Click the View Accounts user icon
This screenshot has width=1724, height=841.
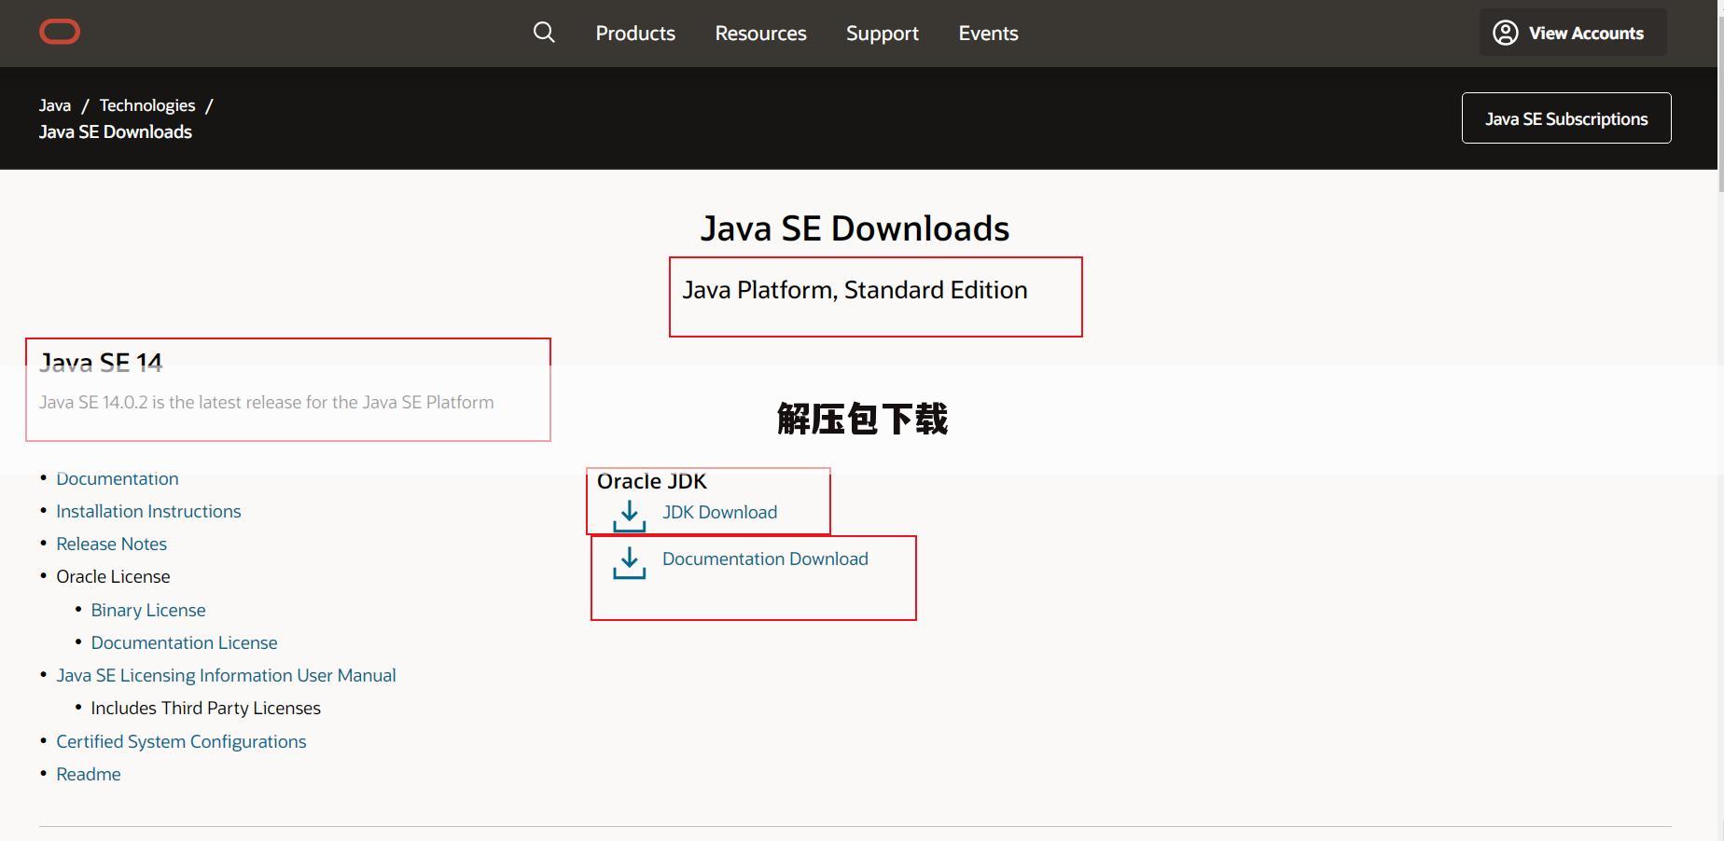point(1505,33)
